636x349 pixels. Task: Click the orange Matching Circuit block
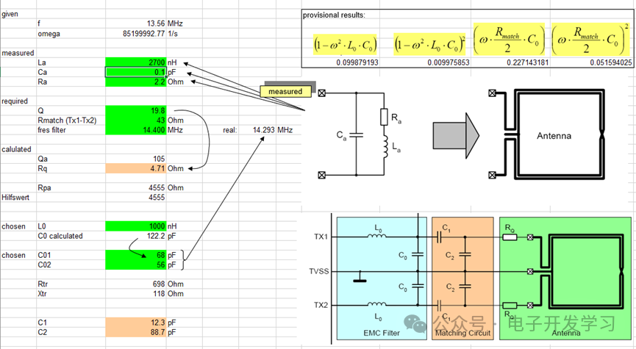click(x=465, y=277)
